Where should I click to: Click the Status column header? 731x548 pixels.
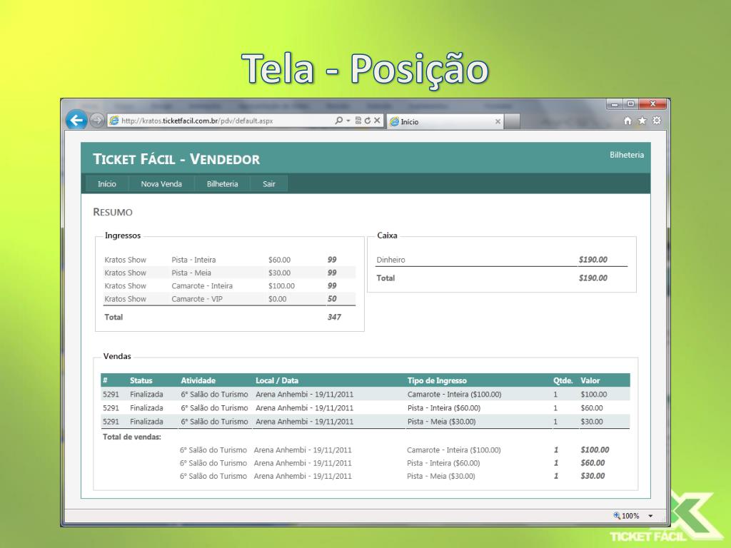pyautogui.click(x=141, y=380)
